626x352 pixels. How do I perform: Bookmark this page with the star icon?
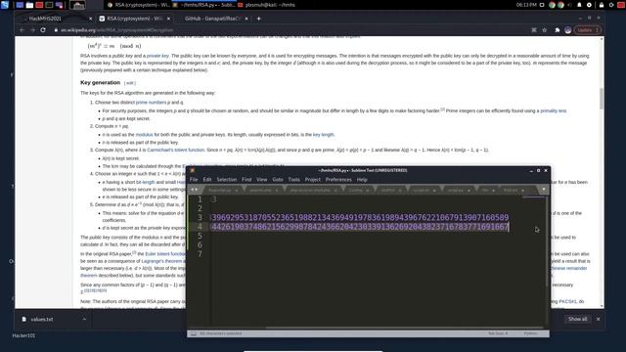click(x=544, y=30)
